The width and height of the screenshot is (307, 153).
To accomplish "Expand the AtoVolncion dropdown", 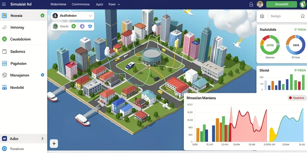I will 90,16.
